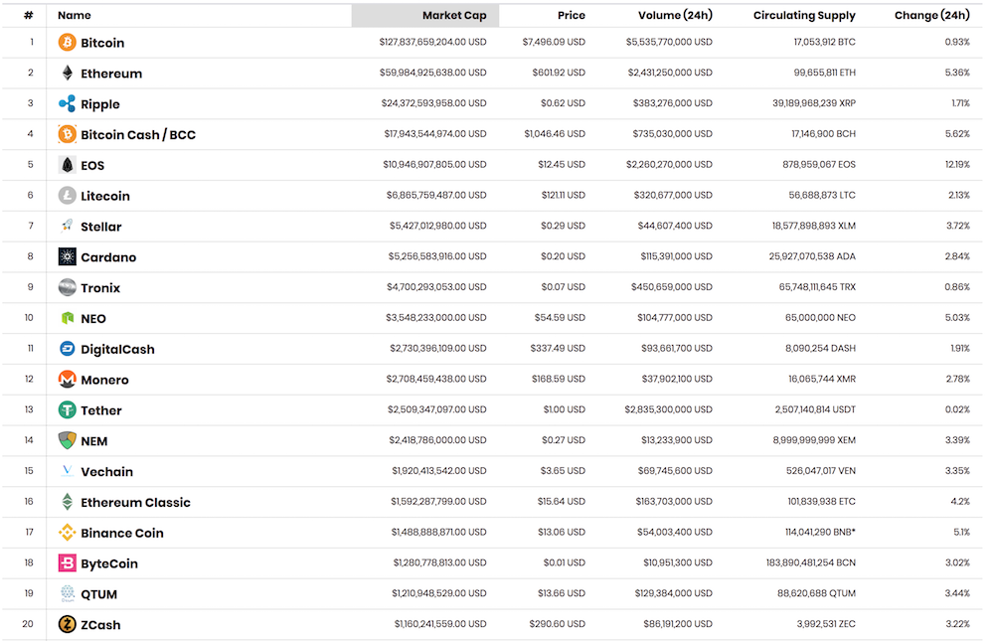Select Binance Coin supply 114,041,290 BNB*

(x=820, y=532)
